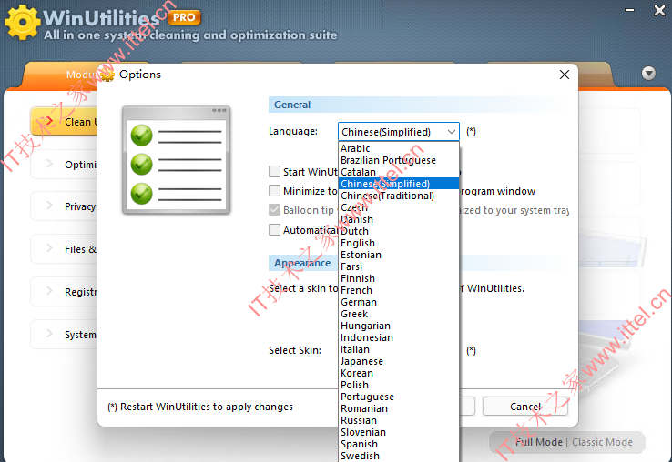Choose Czech in the dropdown list

[399, 207]
